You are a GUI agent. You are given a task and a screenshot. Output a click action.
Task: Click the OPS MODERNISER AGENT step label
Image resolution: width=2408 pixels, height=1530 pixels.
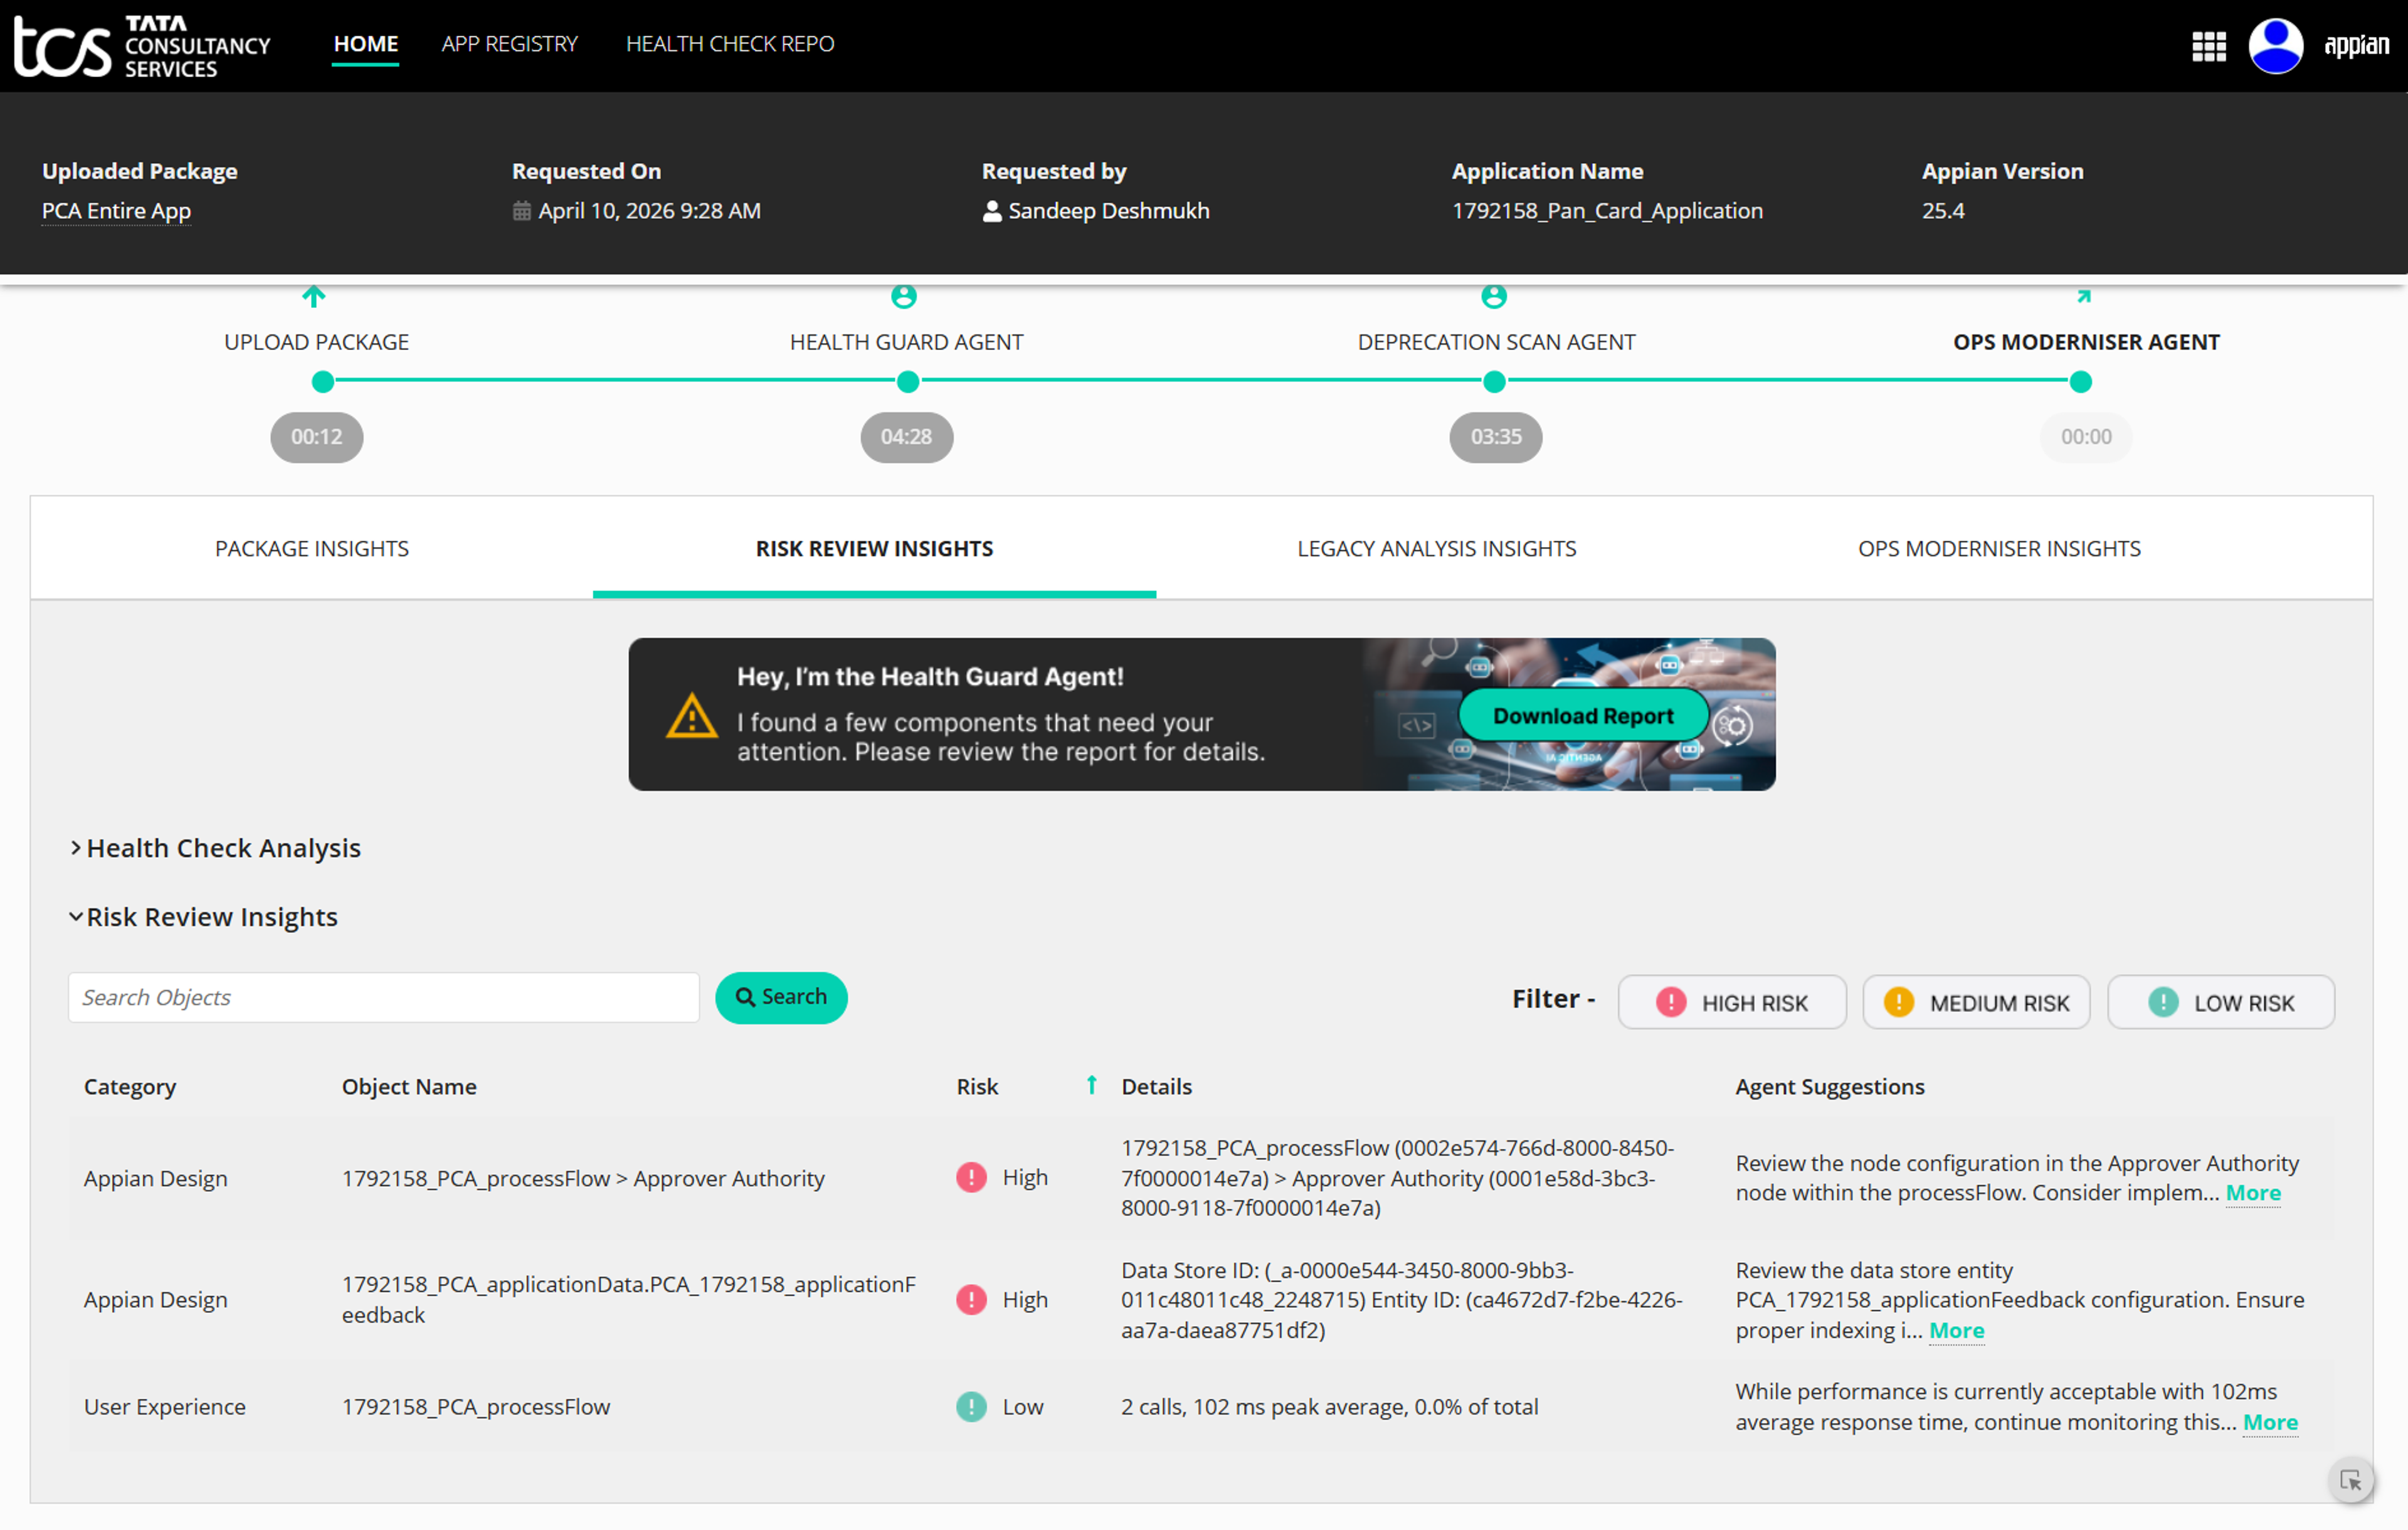[x=2086, y=343]
